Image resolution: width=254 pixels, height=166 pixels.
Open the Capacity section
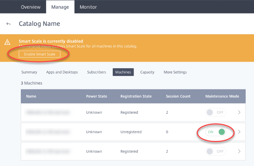point(147,72)
